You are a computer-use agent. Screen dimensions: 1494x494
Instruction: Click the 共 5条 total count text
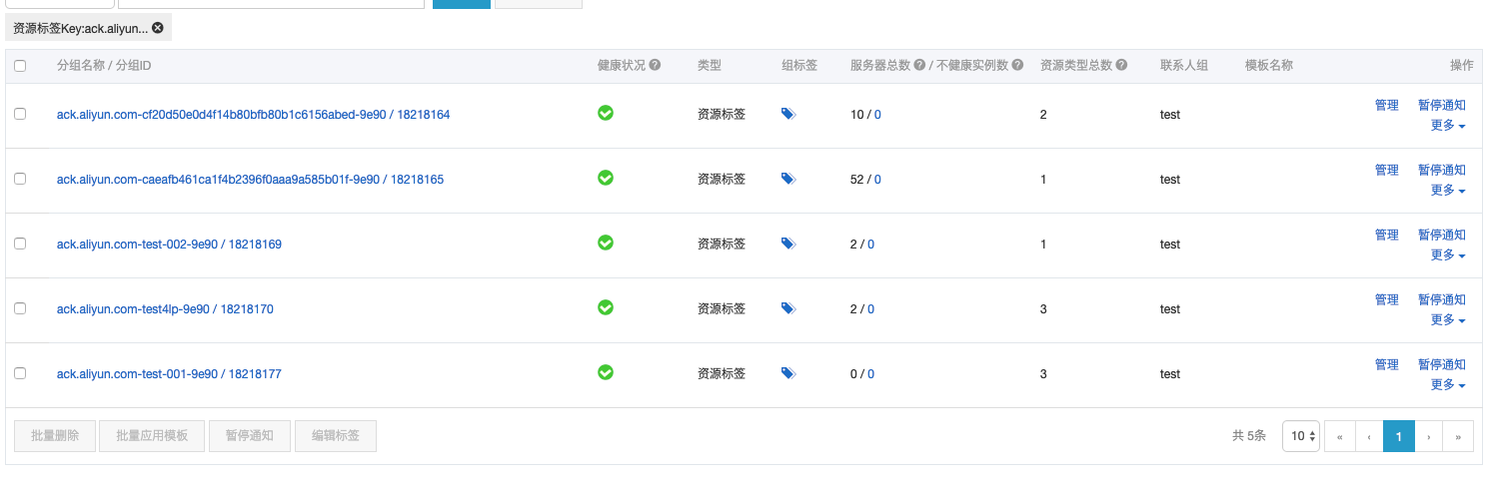(x=1249, y=436)
